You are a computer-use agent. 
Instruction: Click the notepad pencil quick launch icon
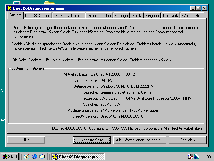coord(27,157)
